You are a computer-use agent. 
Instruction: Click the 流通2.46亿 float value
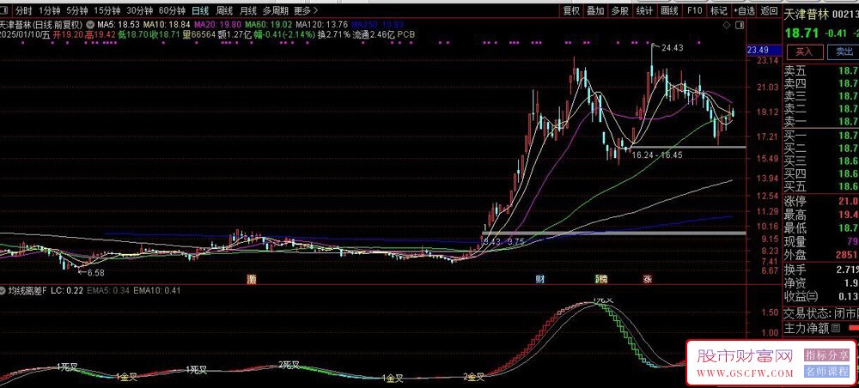pyautogui.click(x=375, y=34)
